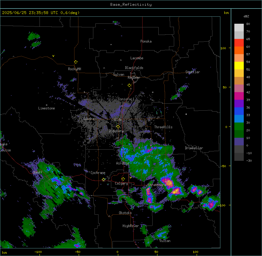Click the Vulcan city label
The height and width of the screenshot is (256, 262).
point(165,241)
